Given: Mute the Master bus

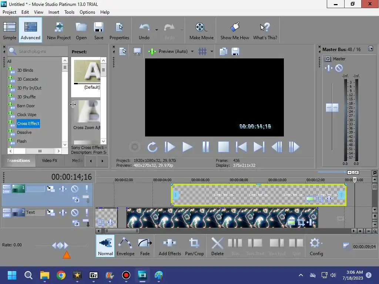Looking at the screenshot, I should pyautogui.click(x=339, y=68).
